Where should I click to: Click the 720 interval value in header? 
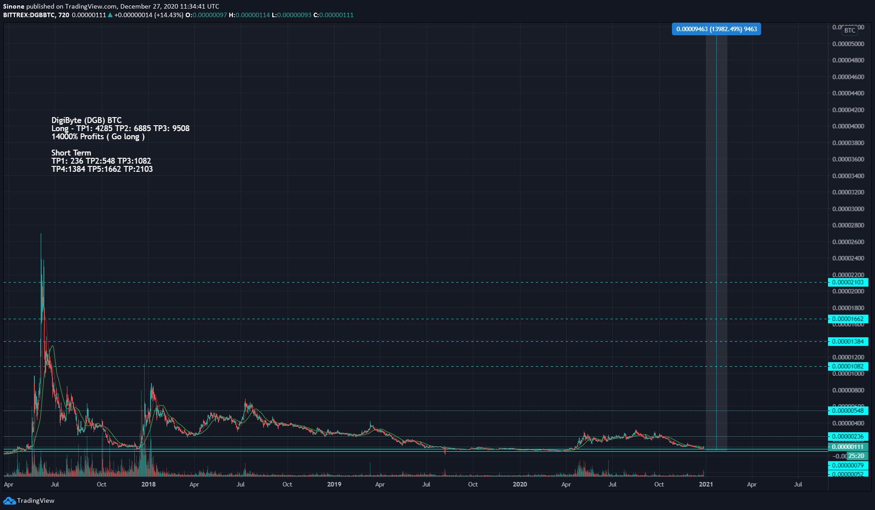pyautogui.click(x=64, y=15)
